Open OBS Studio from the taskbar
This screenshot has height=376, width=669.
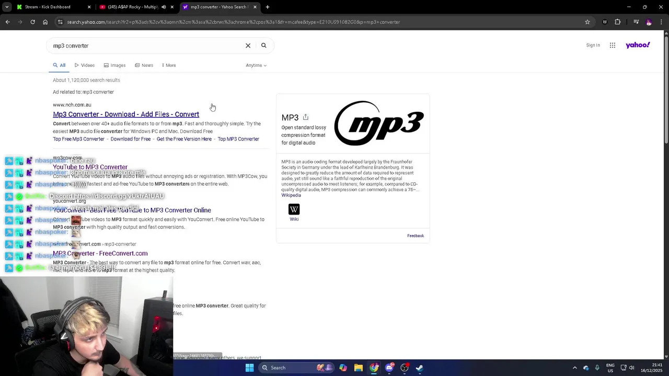(405, 368)
